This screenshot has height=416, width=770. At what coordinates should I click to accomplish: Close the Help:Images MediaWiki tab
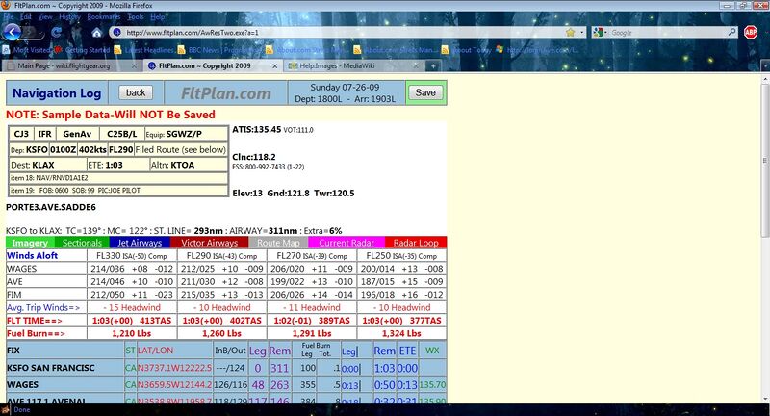tap(416, 65)
